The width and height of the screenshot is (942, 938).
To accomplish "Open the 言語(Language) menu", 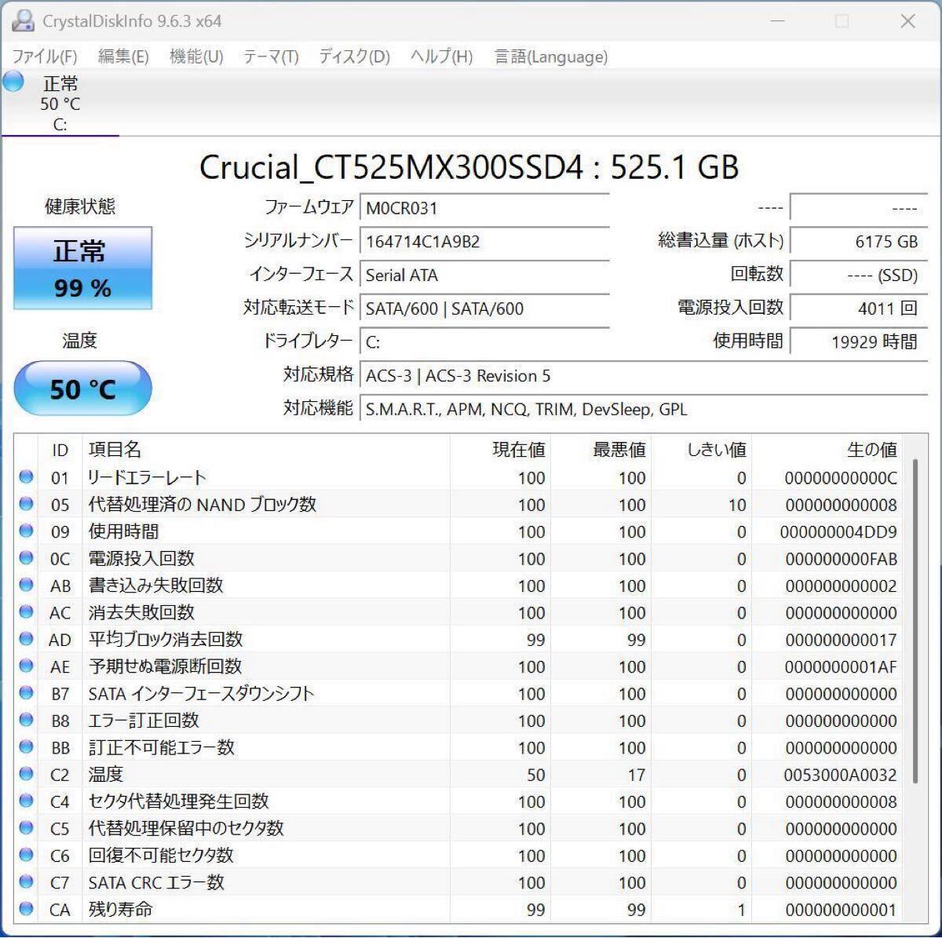I will [x=550, y=57].
